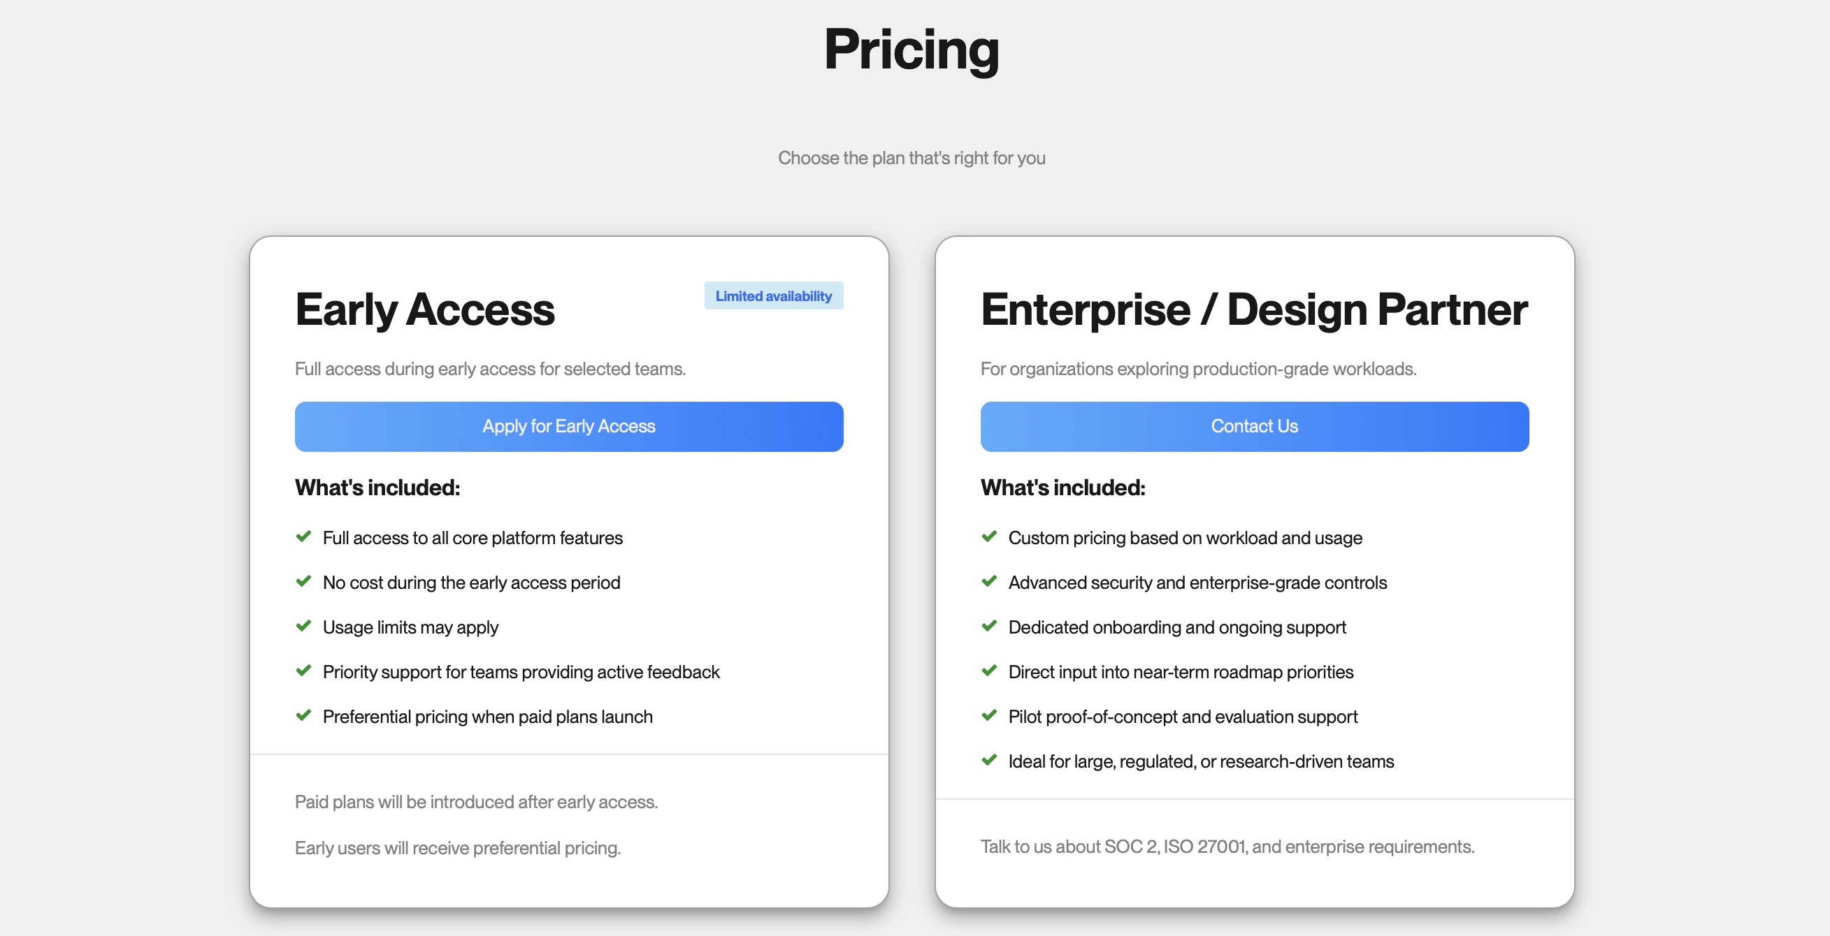Click the checkmark next to 'Dedicated onboarding and ongoing support'
Viewport: 1830px width, 936px height.
989,627
